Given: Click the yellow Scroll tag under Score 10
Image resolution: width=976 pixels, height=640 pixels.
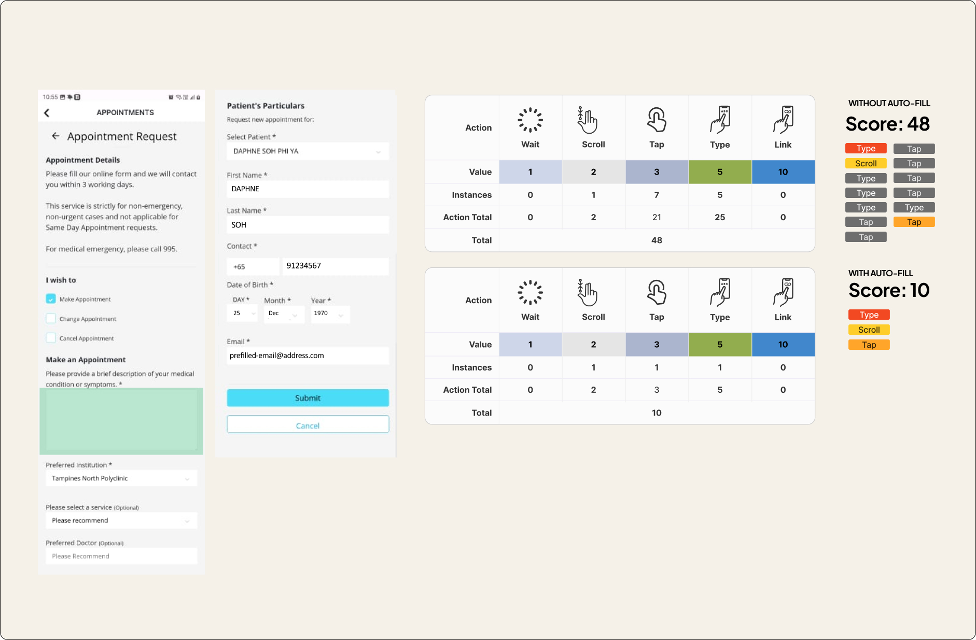Looking at the screenshot, I should pyautogui.click(x=869, y=330).
